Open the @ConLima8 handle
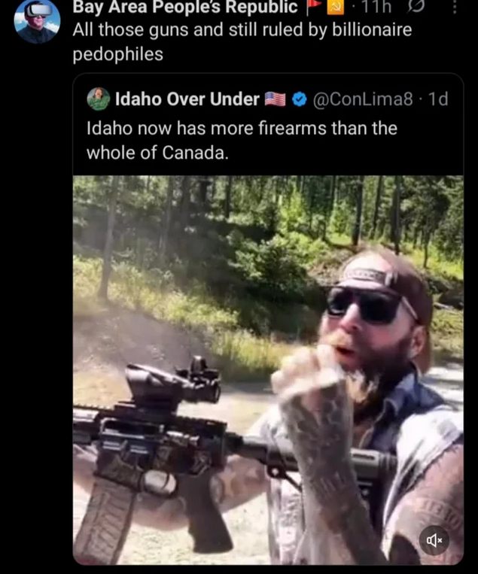 (363, 99)
